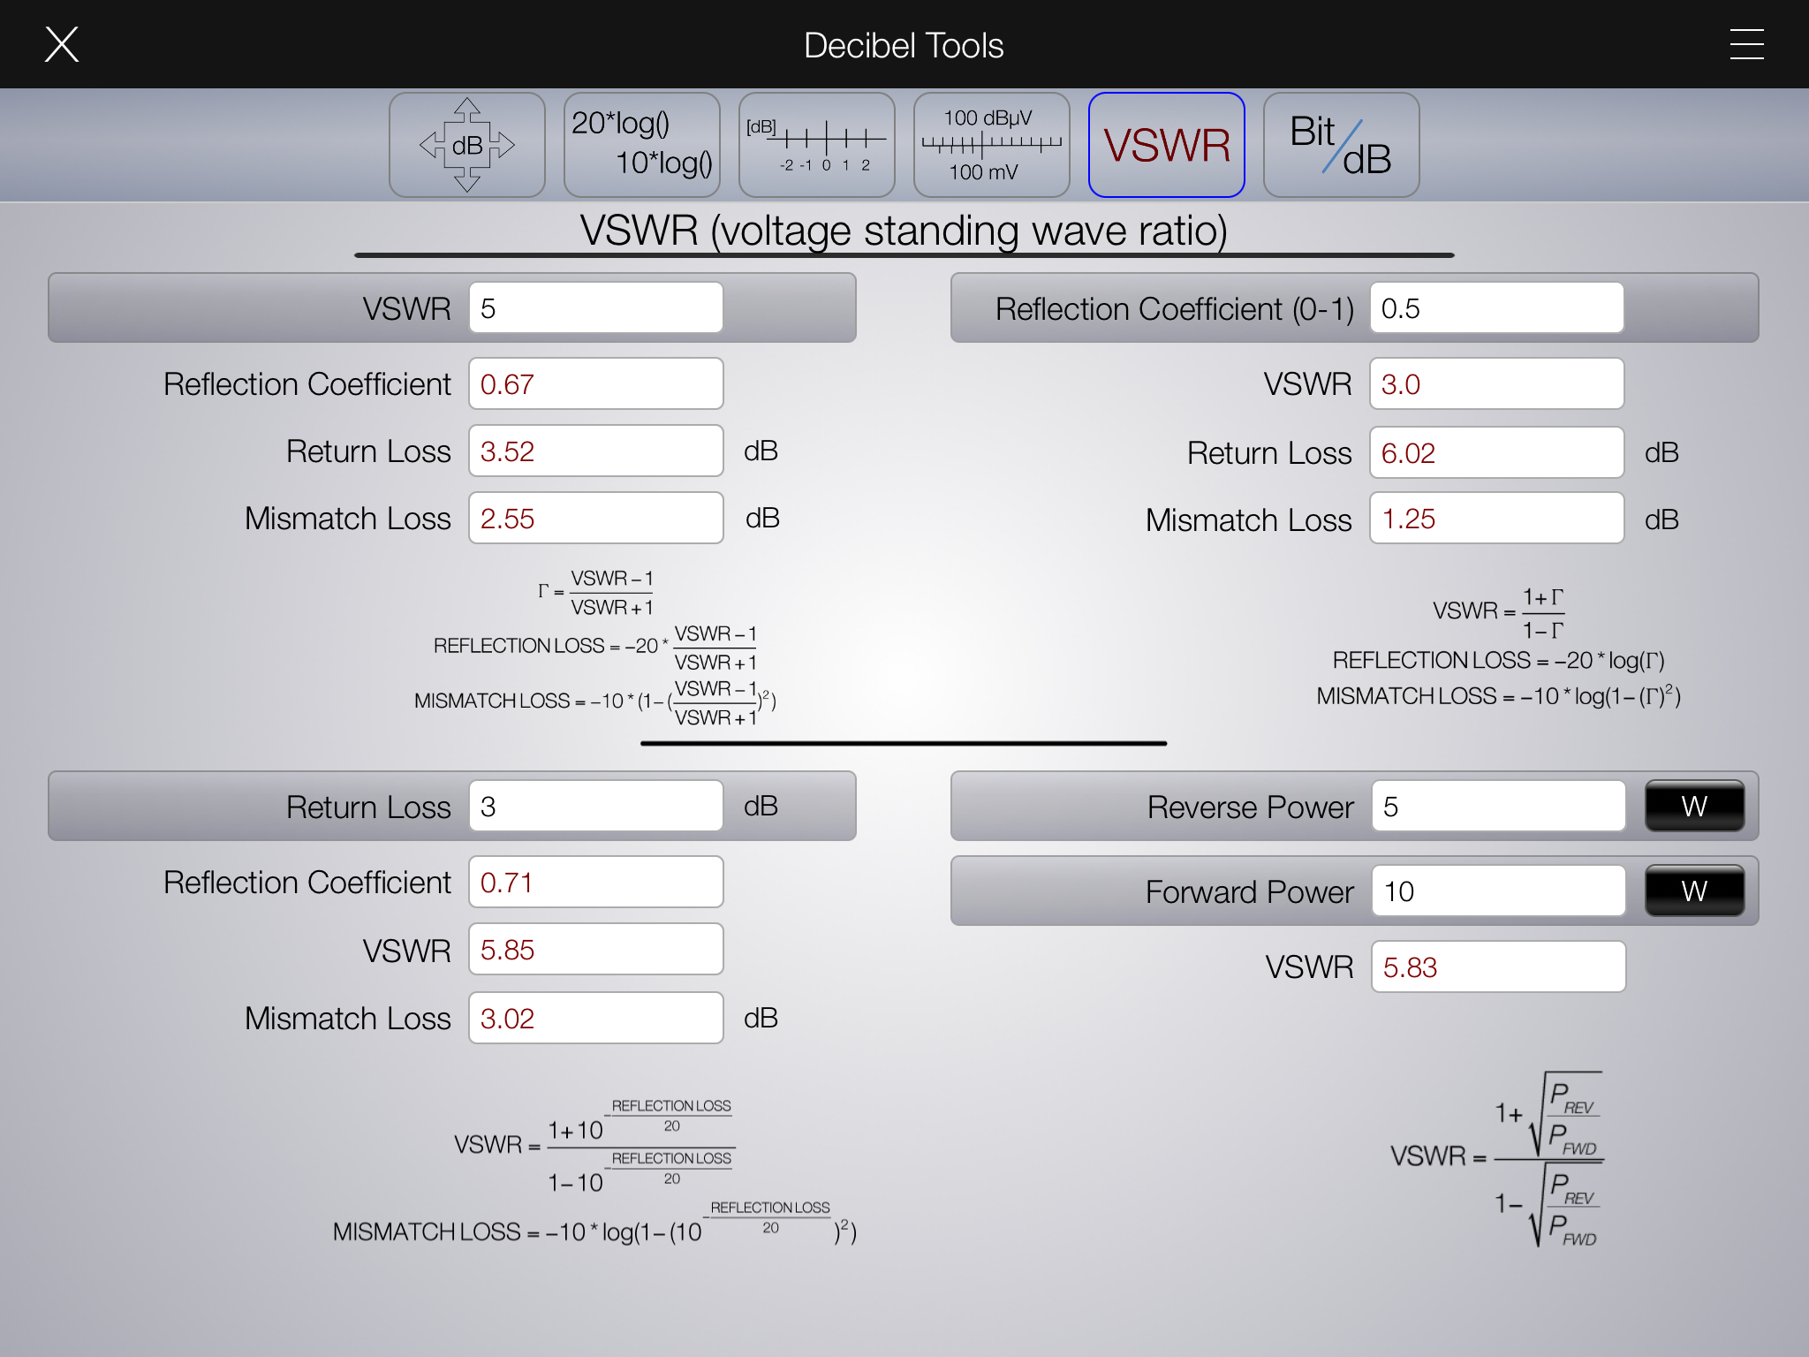The width and height of the screenshot is (1809, 1357).
Task: Tap the 5.85 VSWR result field
Action: point(596,951)
